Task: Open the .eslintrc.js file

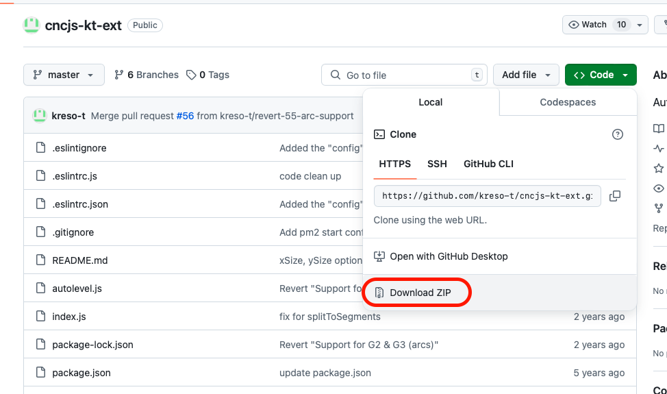Action: pyautogui.click(x=75, y=176)
